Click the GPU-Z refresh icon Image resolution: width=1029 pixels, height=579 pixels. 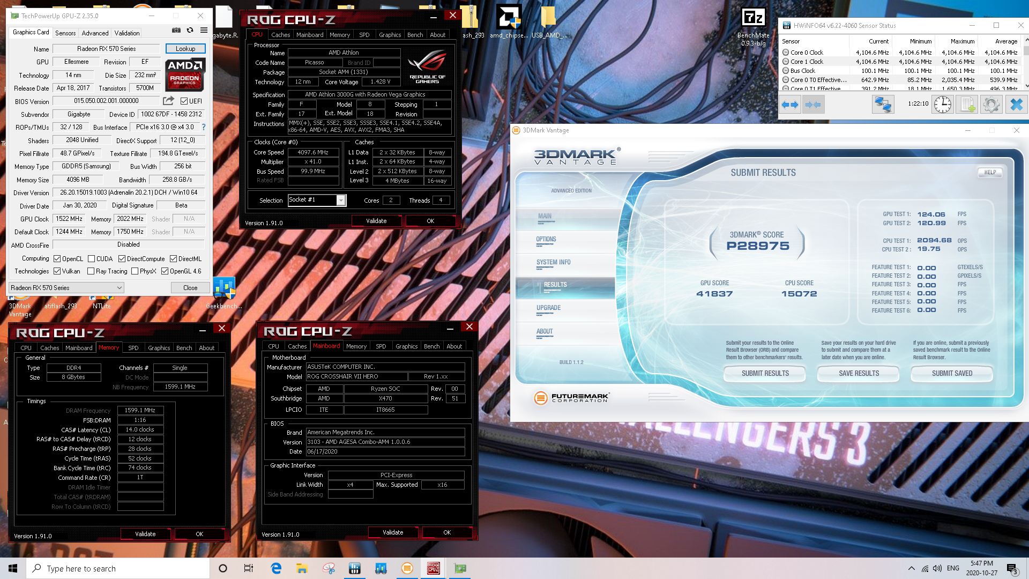click(190, 31)
